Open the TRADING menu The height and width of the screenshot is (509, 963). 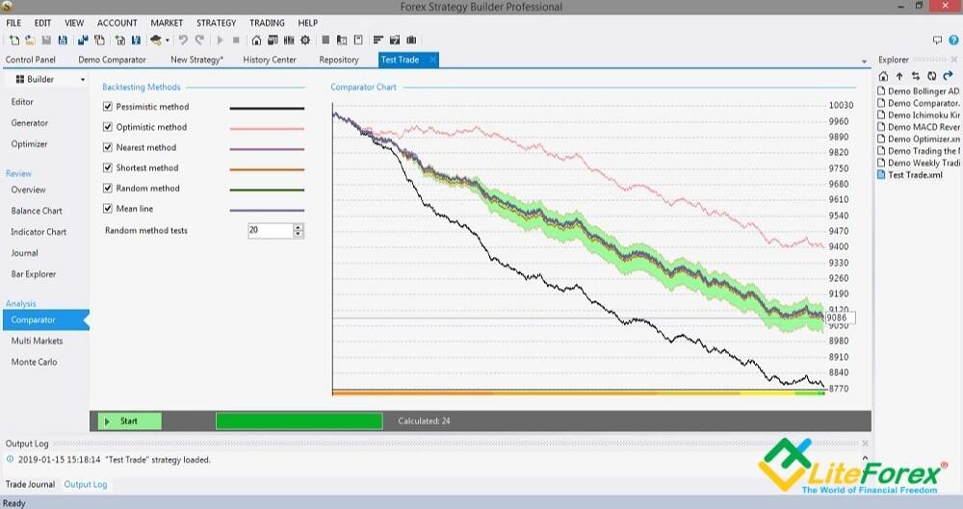[x=267, y=23]
